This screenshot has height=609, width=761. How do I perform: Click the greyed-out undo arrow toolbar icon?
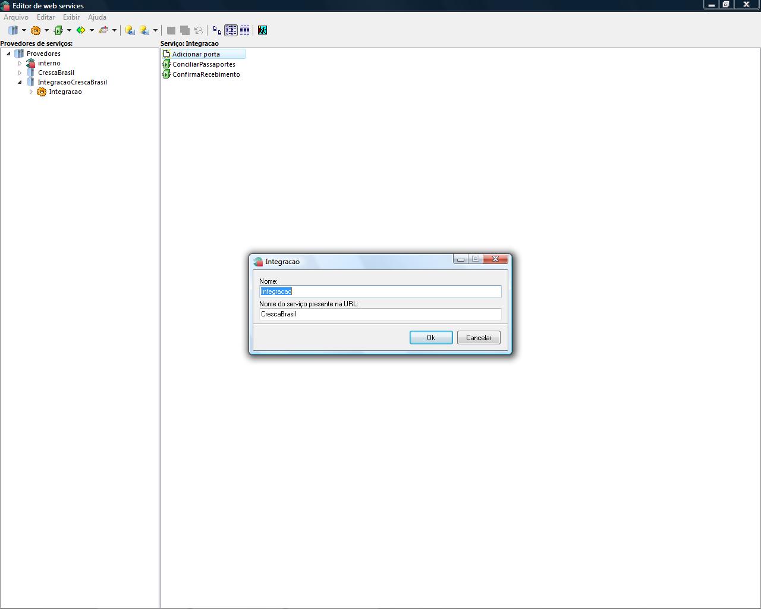[199, 30]
